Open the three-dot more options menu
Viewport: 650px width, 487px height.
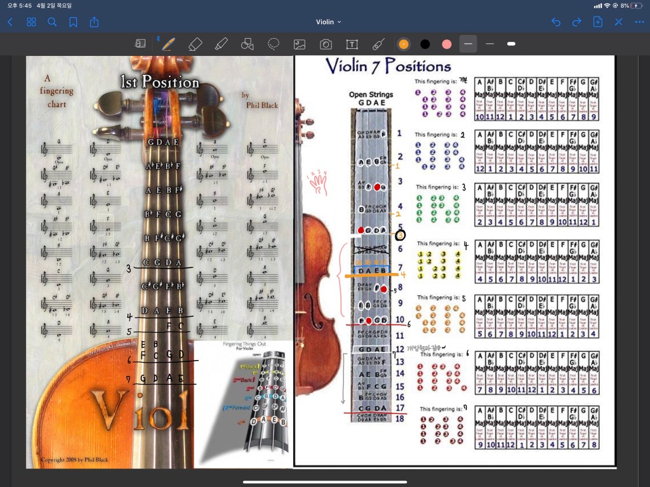(x=639, y=22)
